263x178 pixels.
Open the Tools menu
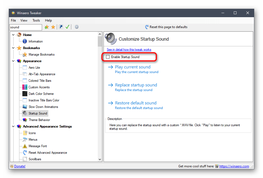[36, 20]
